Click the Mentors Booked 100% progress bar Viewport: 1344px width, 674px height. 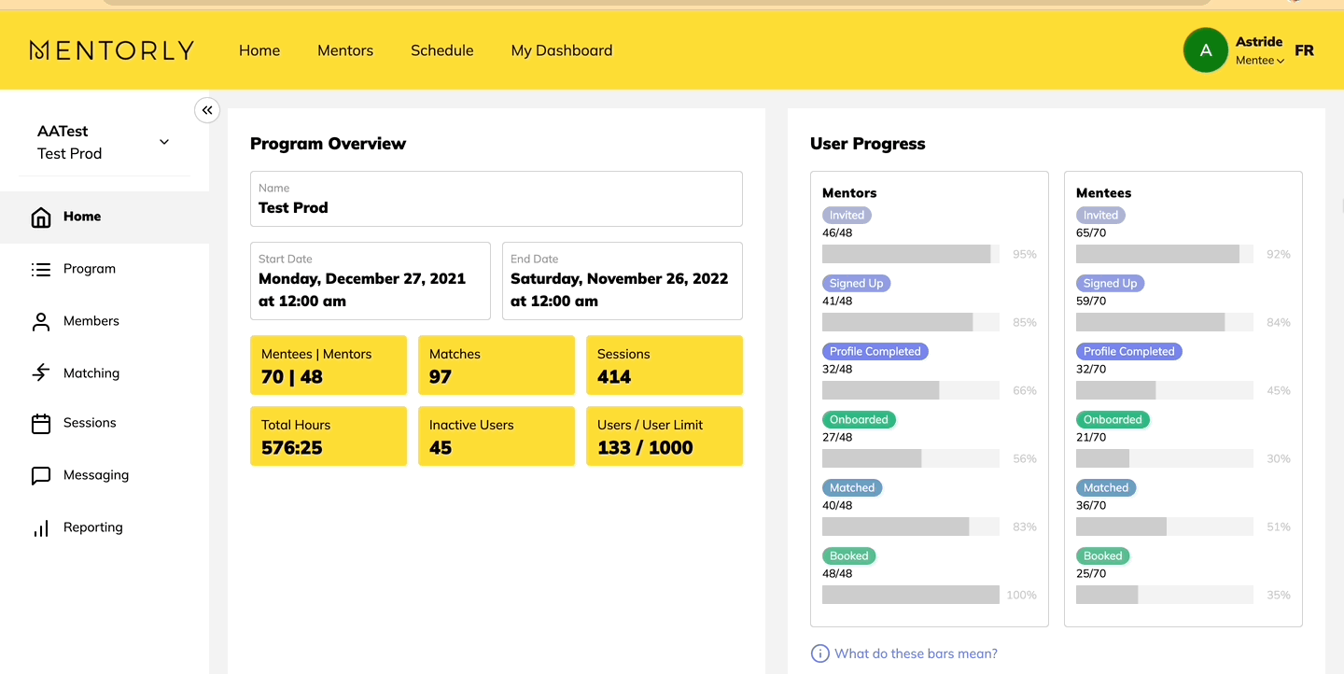point(910,595)
